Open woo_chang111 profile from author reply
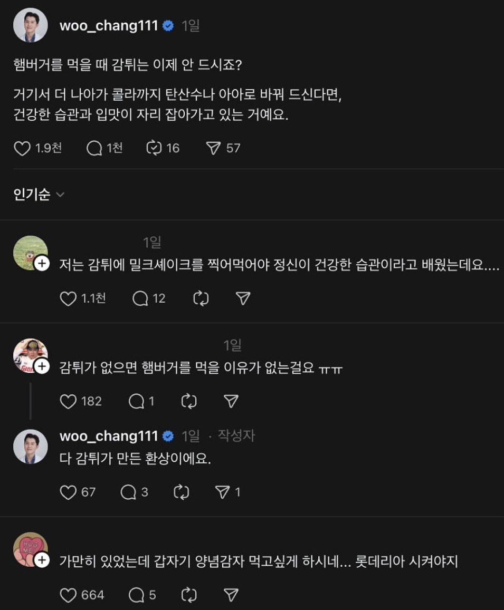Screen dimensions: 504x610 [109, 436]
